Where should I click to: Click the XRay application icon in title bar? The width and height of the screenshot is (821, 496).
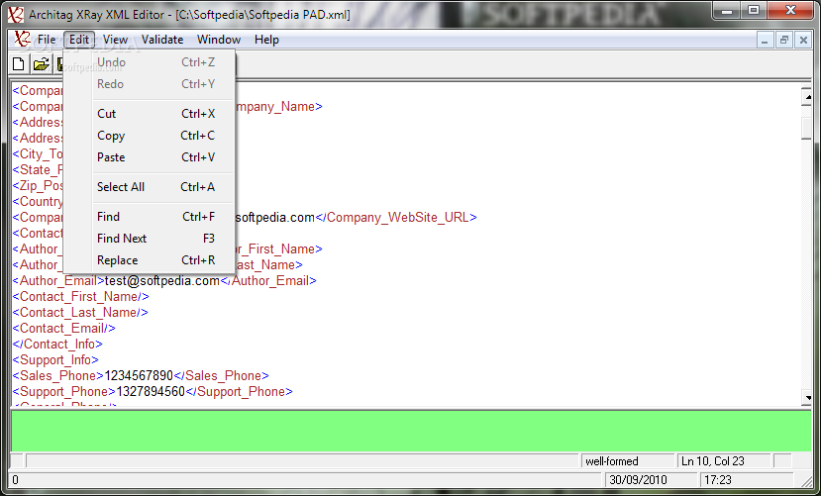point(15,14)
